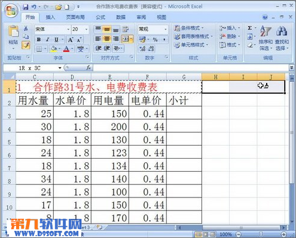Center text horizontally
This screenshot has height=238, width=296.
[107, 39]
